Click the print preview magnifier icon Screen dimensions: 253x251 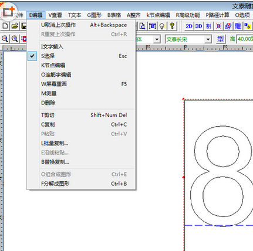(143, 26)
